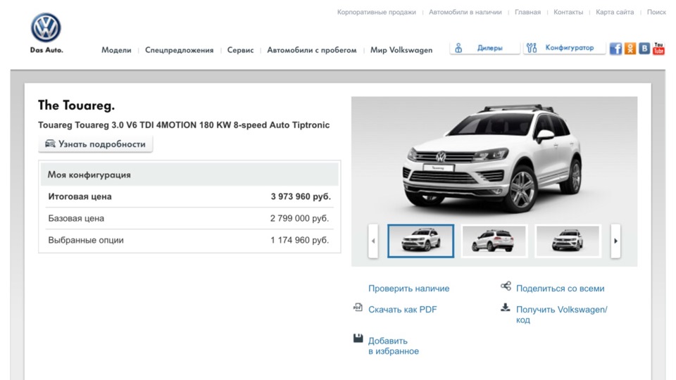Open the Сервис menu
Screen dimensions: 676x380
pyautogui.click(x=241, y=50)
